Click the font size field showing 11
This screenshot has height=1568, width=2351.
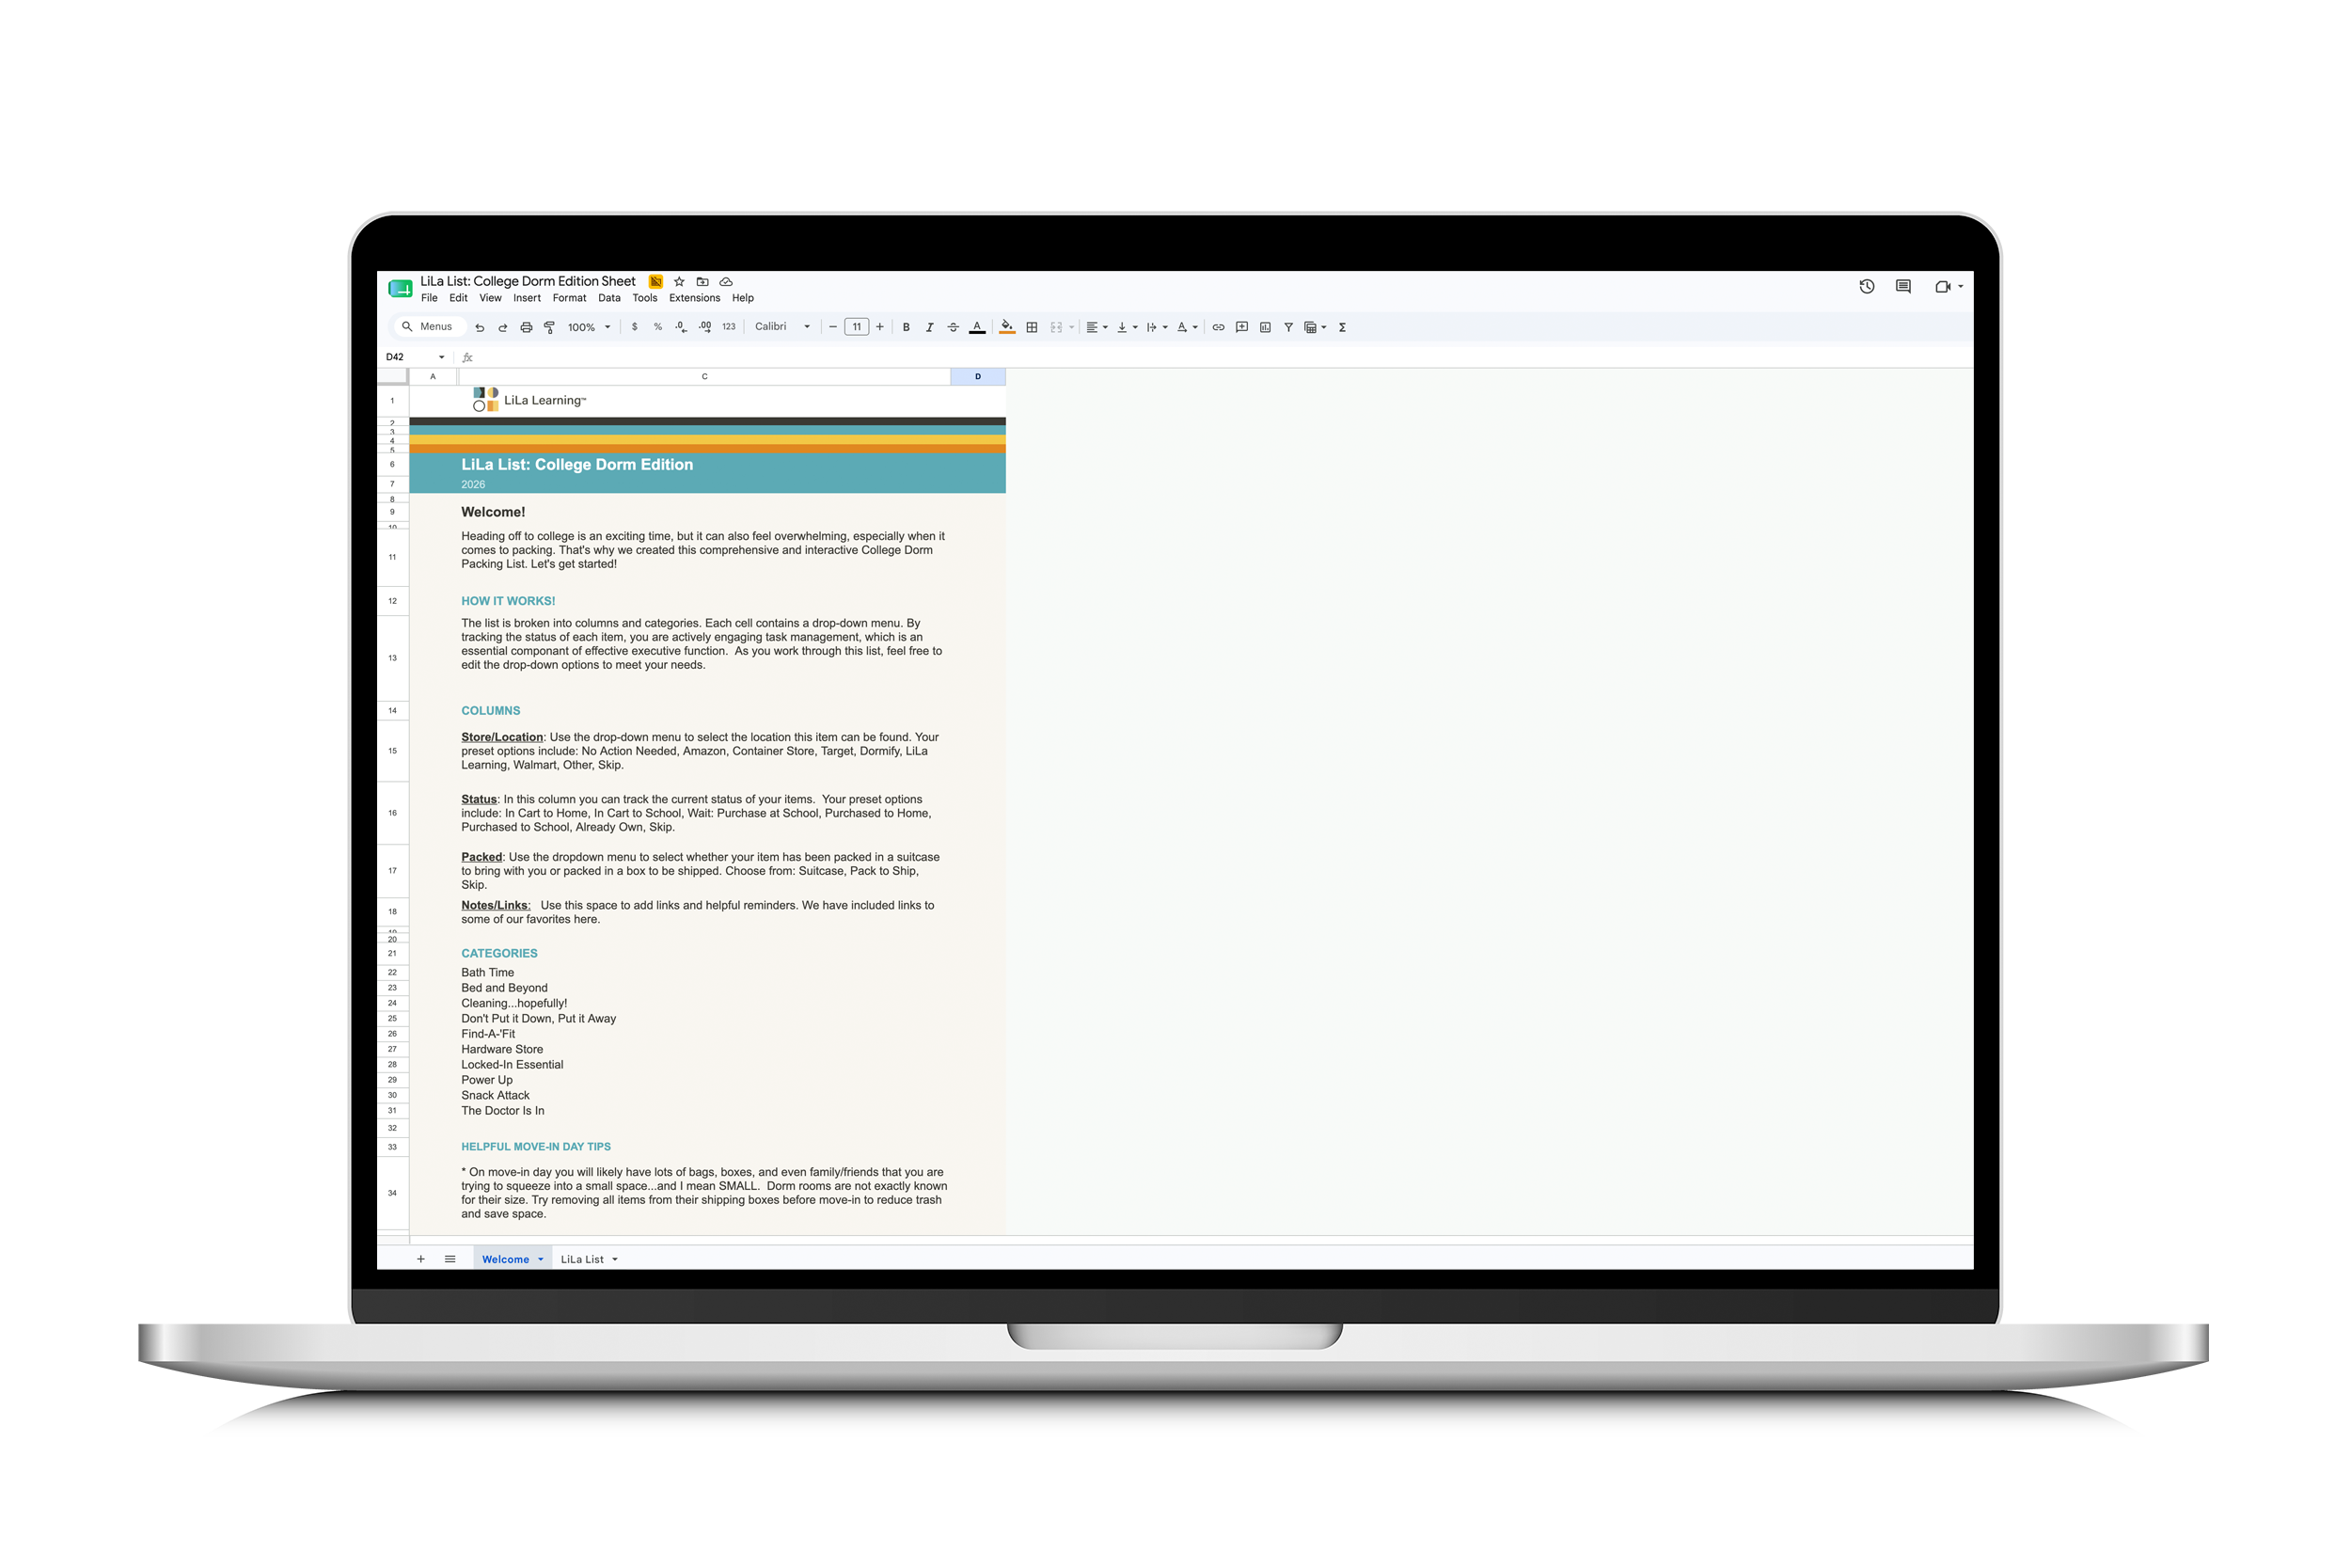(x=857, y=327)
